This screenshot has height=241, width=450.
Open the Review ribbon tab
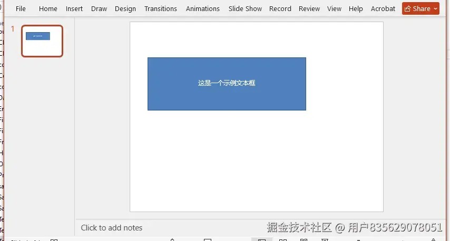tap(309, 9)
